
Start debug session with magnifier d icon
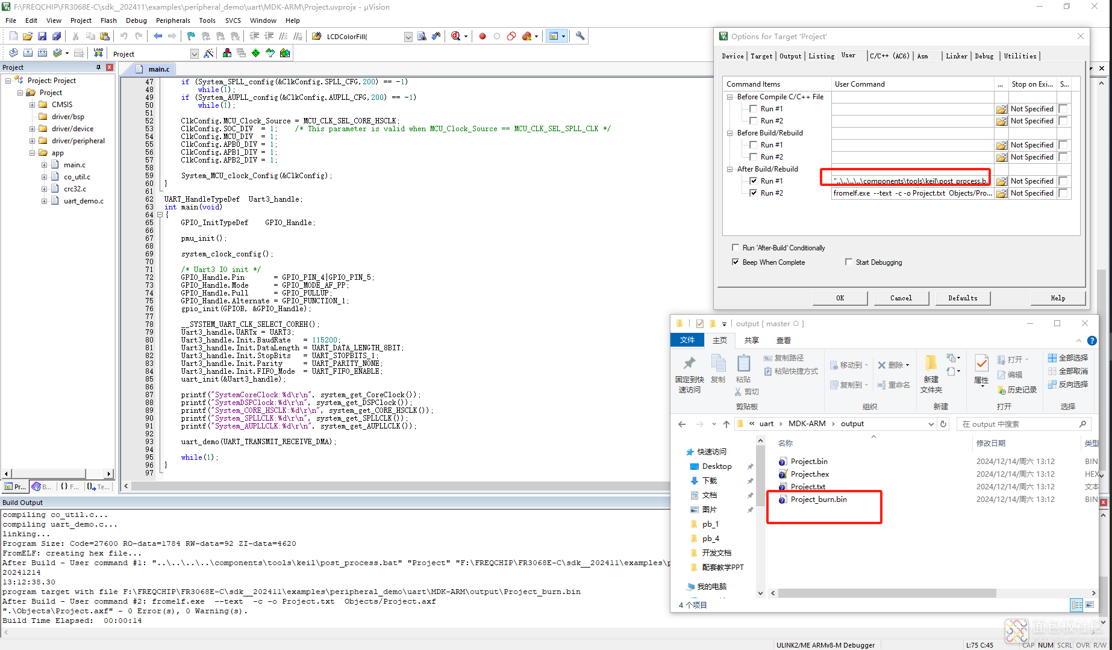pyautogui.click(x=456, y=36)
